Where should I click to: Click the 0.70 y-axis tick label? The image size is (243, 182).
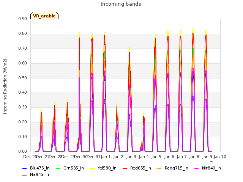pyautogui.click(x=23, y=48)
